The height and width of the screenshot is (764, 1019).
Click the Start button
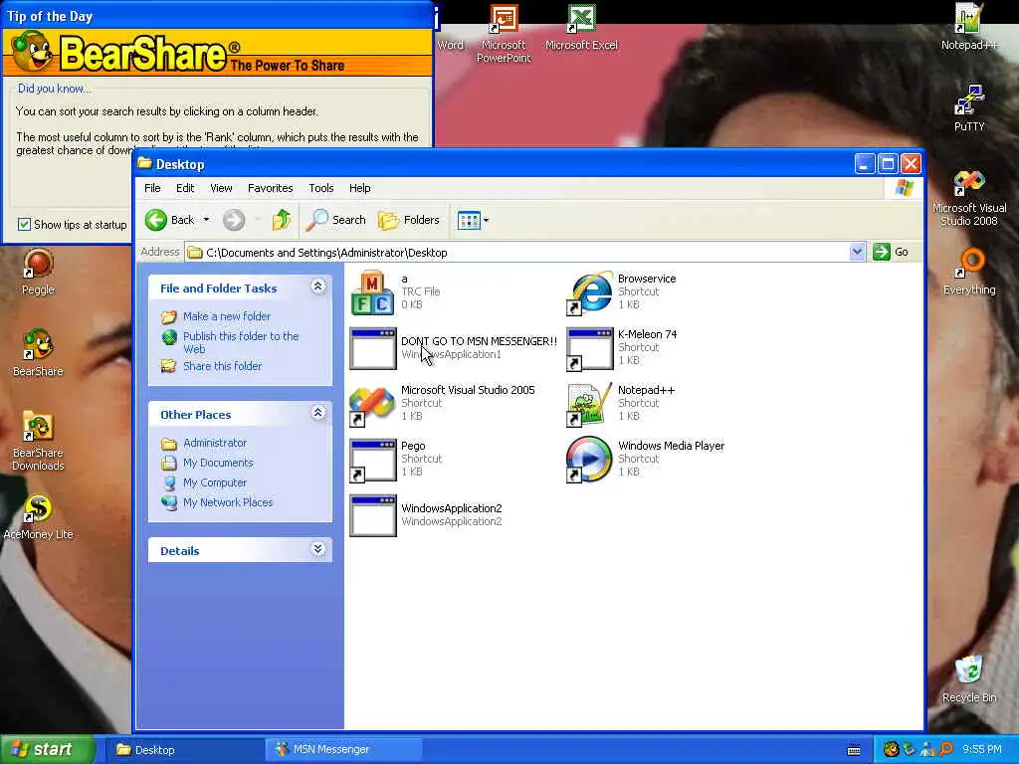click(x=47, y=749)
